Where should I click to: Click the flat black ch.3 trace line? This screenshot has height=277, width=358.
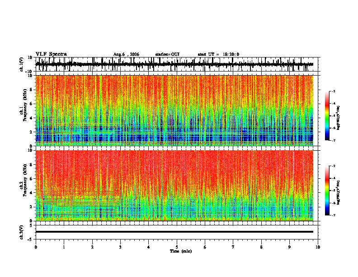tap(174, 232)
